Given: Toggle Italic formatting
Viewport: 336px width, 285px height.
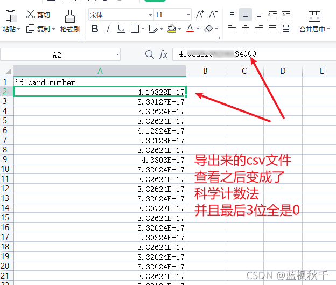Looking at the screenshot, I should point(108,29).
